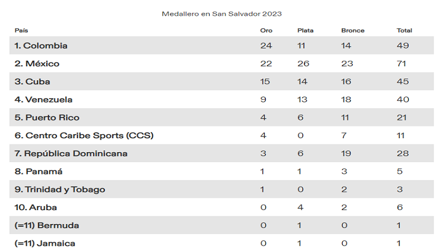
Task: Click 'Centro Caribe Sports (CCS)' row label
Action: pos(84,135)
